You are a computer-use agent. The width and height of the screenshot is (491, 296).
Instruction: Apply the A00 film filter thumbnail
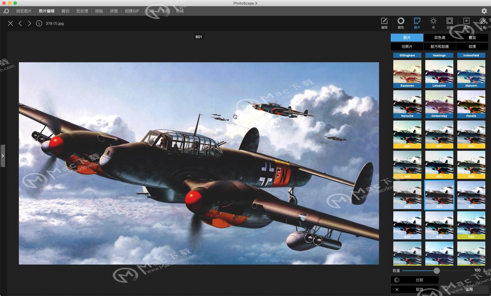pyautogui.click(x=407, y=135)
